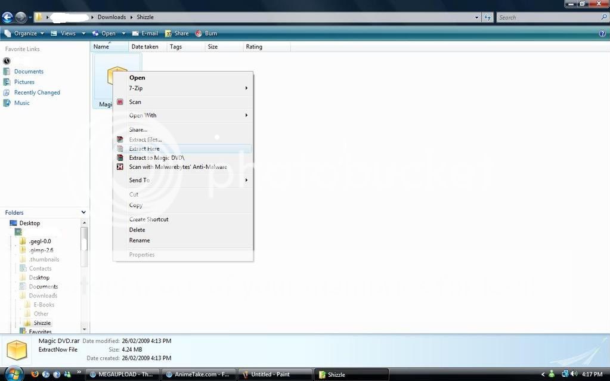610x381 pixels.
Task: Choose Delete in the context menu
Action: 137,230
